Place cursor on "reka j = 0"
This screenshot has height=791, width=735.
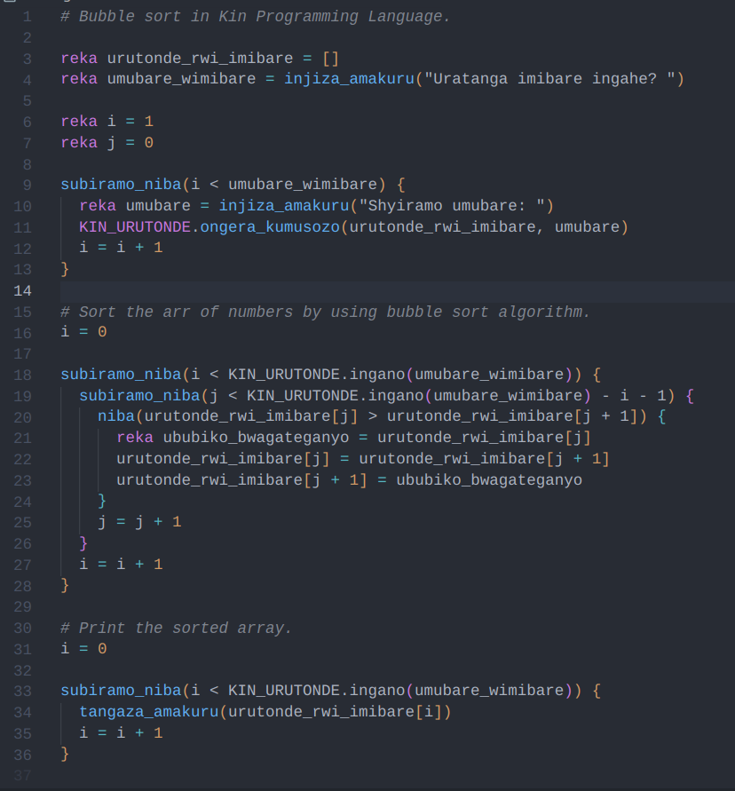(x=107, y=143)
